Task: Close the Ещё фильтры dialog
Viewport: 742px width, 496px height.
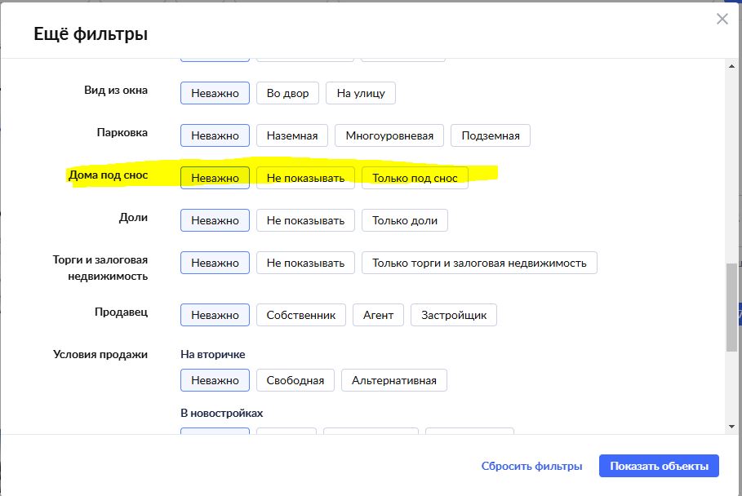Action: coord(722,19)
